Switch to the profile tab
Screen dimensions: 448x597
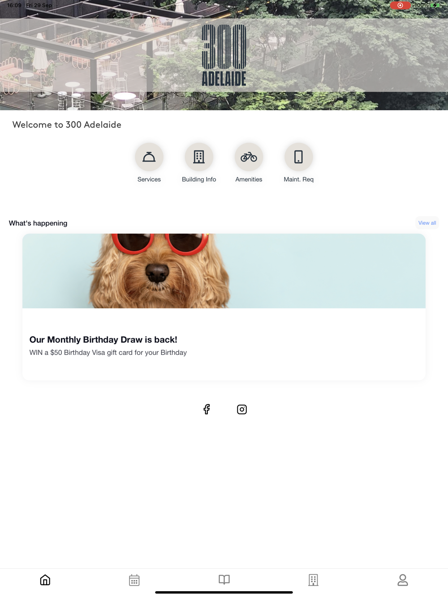coord(403,580)
